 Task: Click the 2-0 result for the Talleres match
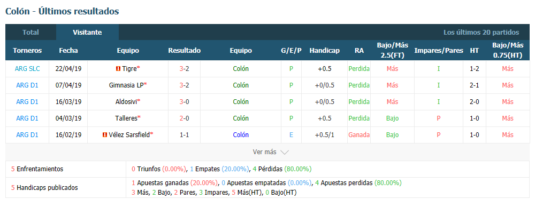click(184, 118)
